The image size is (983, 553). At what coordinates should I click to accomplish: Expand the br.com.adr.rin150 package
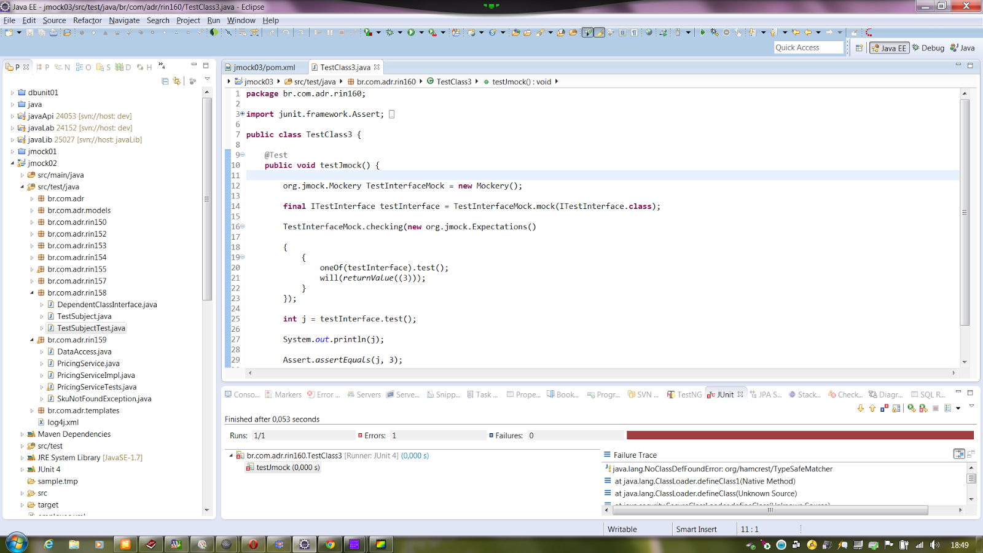click(x=32, y=222)
